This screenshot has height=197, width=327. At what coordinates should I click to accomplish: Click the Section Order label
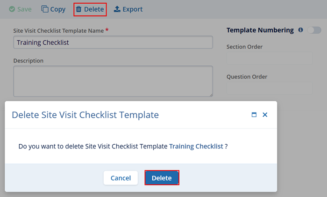[x=244, y=47]
